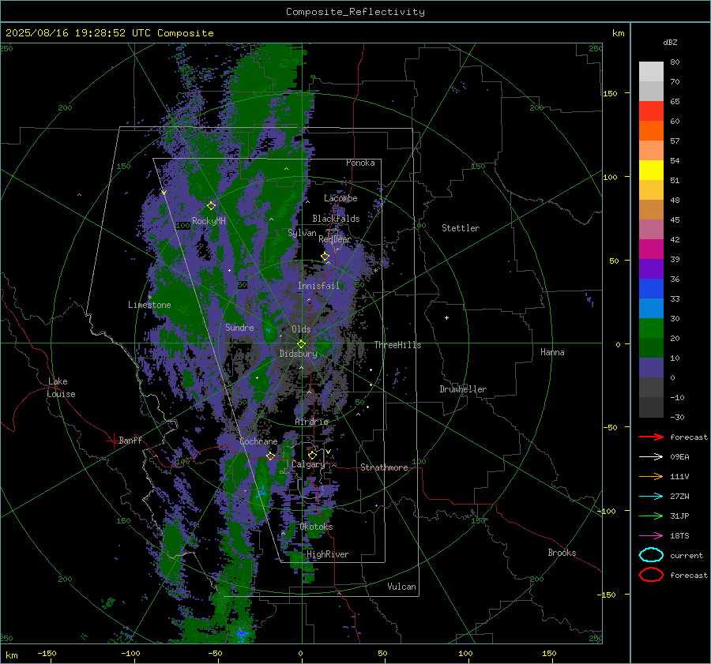Click the Strathmore label
Viewport: 711px width, 664px height.
384,467
